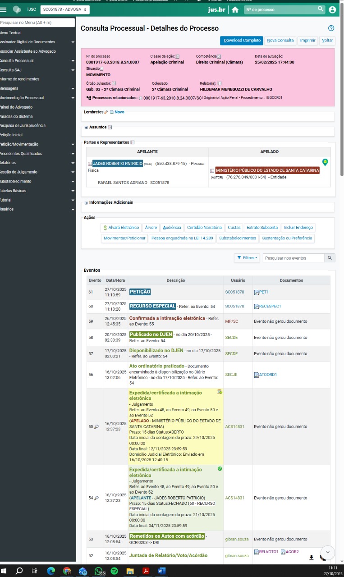Click the search icon in events filter
This screenshot has width=344, height=577.
(330, 258)
